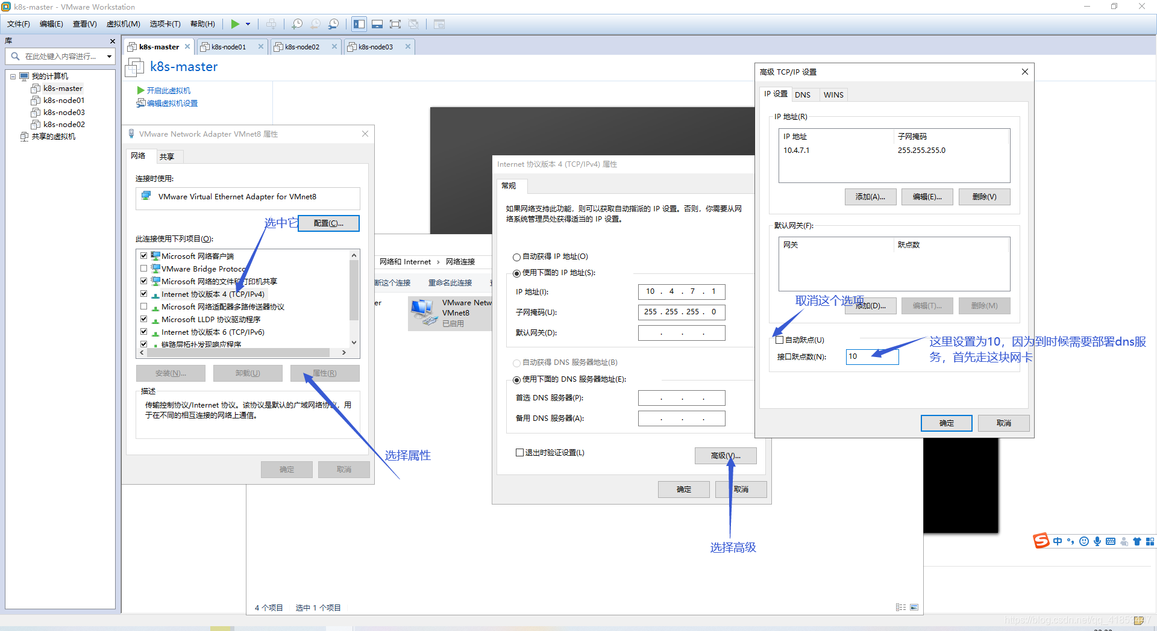Collapse the 我的计算机 tree node
Screen dimensions: 1157x631
point(13,76)
